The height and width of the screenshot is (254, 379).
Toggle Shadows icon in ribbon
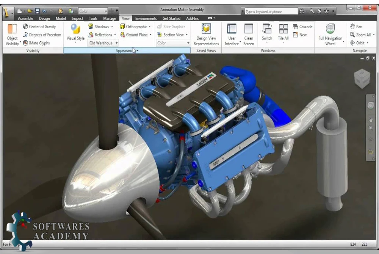click(x=91, y=26)
